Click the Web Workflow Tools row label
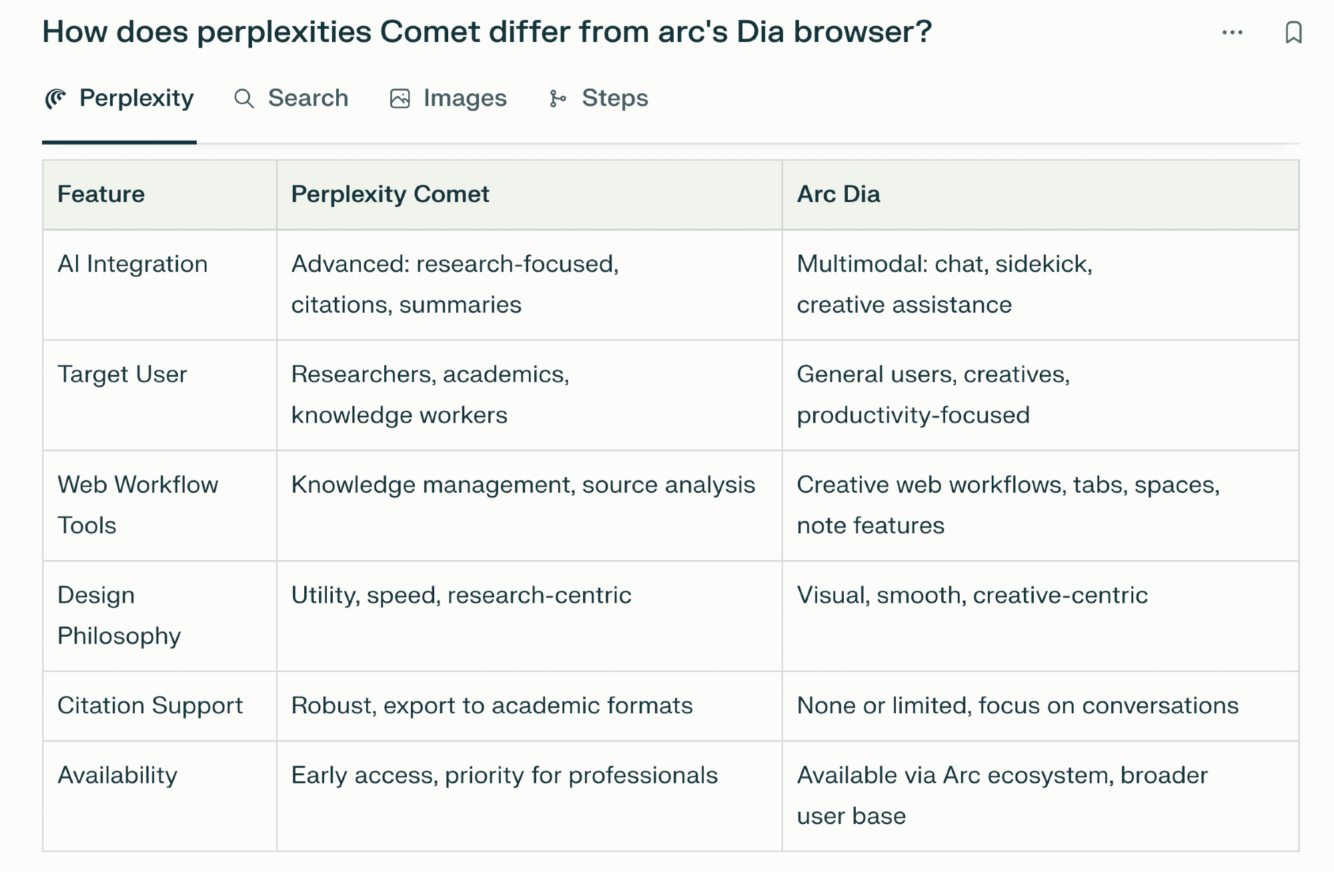The image size is (1334, 872). 137,505
